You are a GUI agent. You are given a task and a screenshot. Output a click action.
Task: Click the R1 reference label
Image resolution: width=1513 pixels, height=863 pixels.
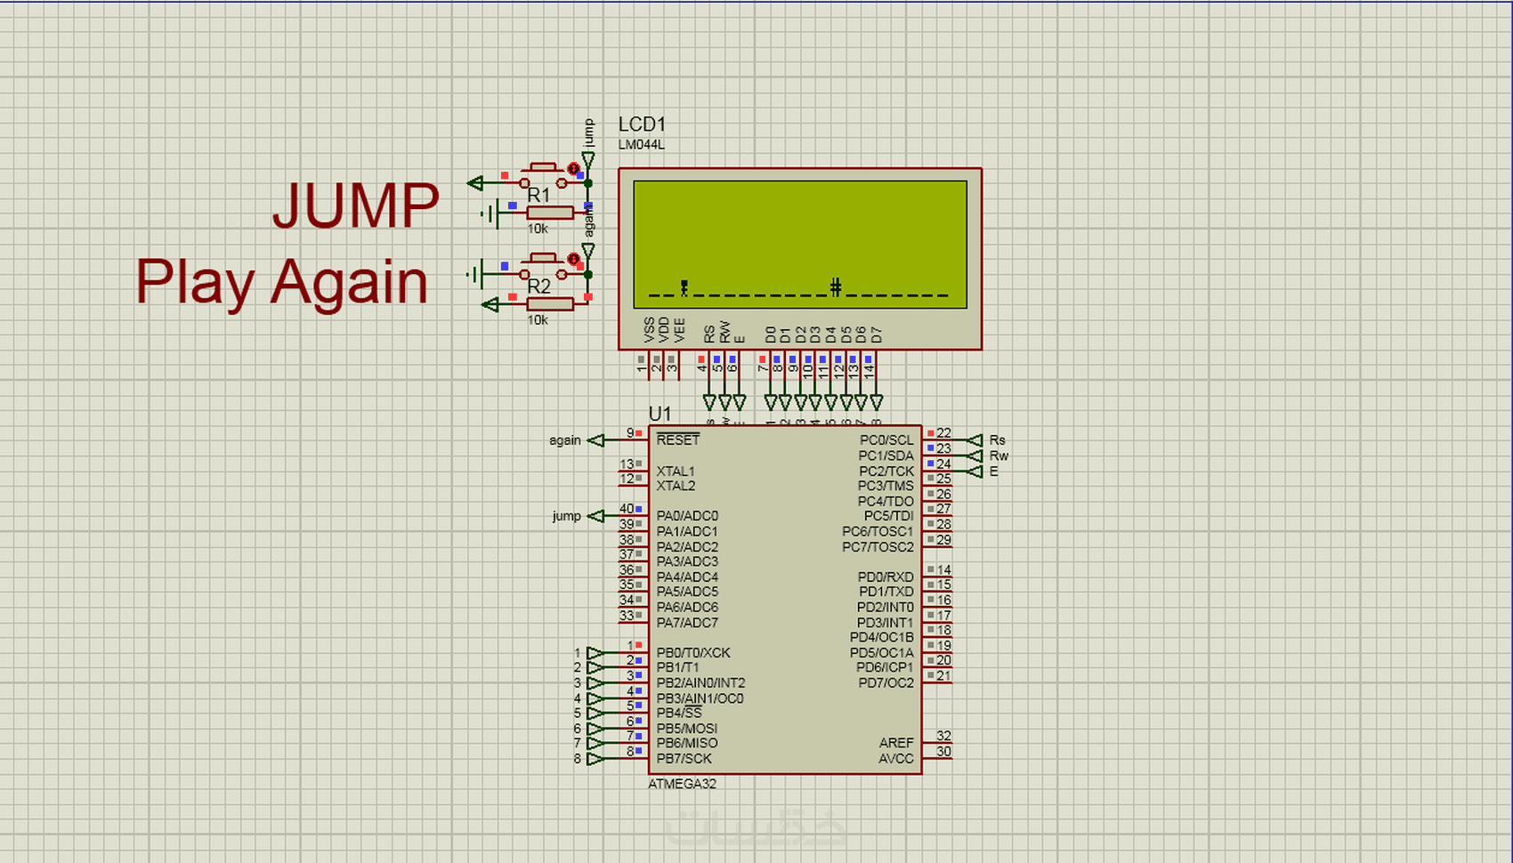coord(539,195)
